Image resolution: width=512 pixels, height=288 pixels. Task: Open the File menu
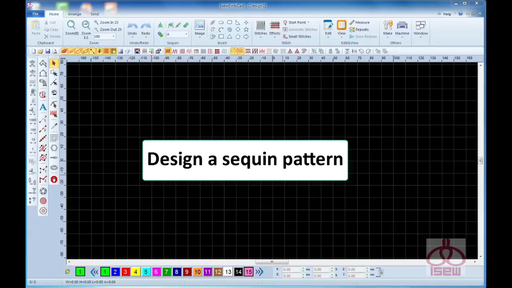click(x=35, y=14)
